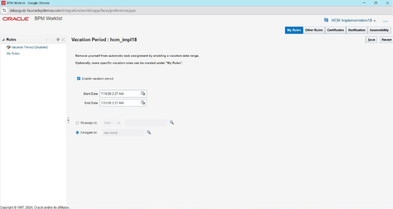Minimize the Chrome window
The height and width of the screenshot is (209, 393).
(x=364, y=3)
